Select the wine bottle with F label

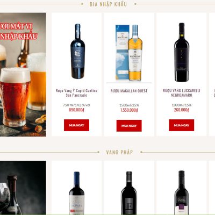pyautogui.click(x=129, y=193)
